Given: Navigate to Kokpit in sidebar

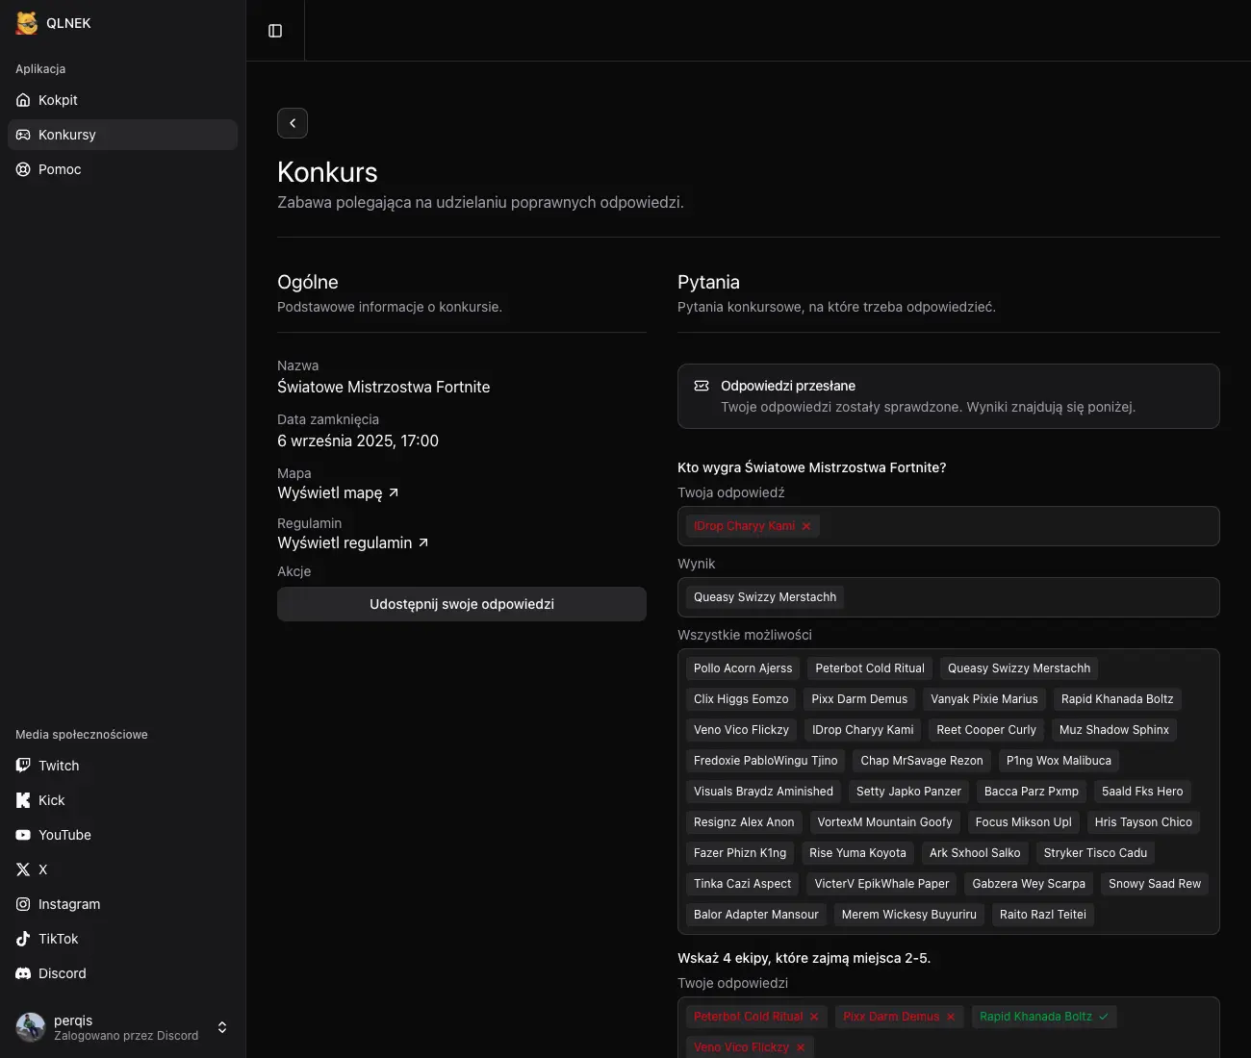Looking at the screenshot, I should (x=58, y=100).
